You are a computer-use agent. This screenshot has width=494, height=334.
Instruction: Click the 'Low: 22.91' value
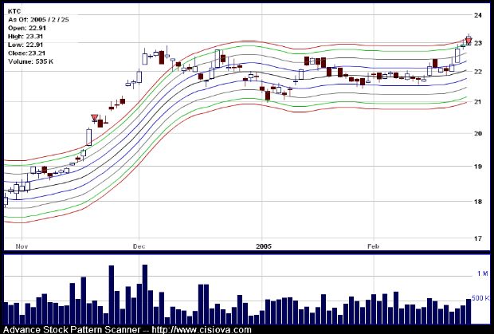coord(25,45)
